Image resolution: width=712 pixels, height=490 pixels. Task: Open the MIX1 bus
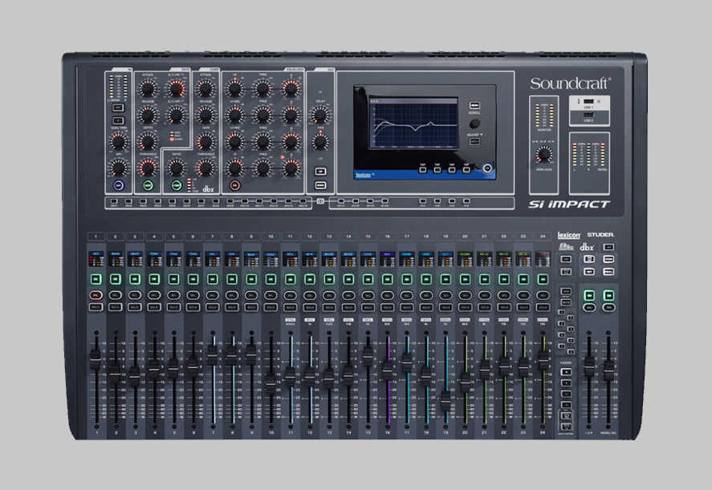pyautogui.click(x=113, y=201)
